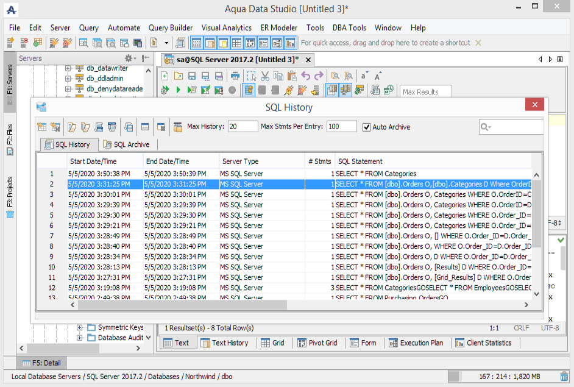Click the Redo arrow in editor toolbar
The height and width of the screenshot is (387, 574).
point(318,76)
